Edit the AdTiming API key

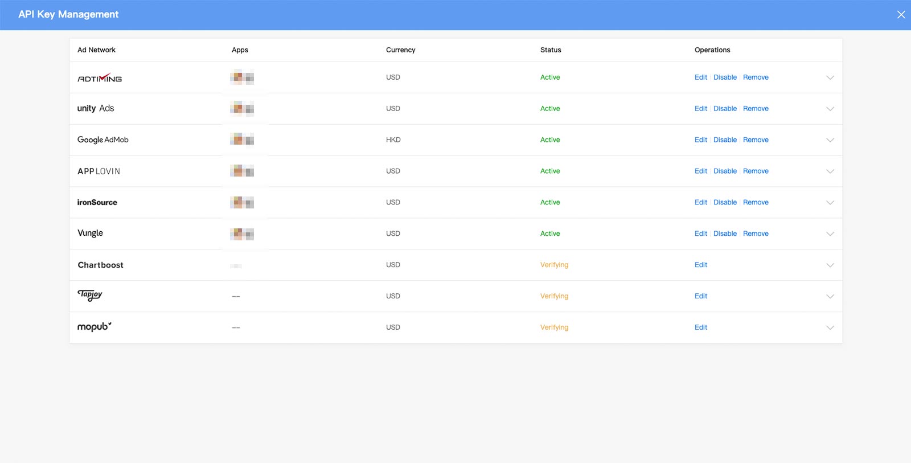pyautogui.click(x=701, y=77)
